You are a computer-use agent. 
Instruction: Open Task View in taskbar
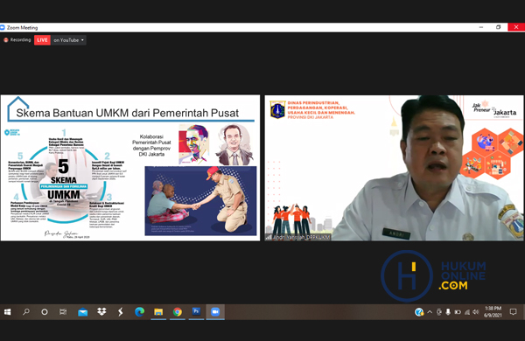(x=63, y=312)
